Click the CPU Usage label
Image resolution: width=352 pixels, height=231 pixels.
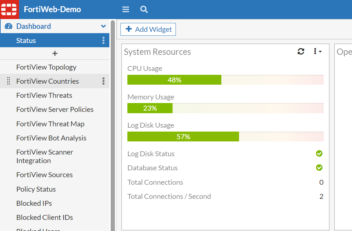tap(145, 68)
